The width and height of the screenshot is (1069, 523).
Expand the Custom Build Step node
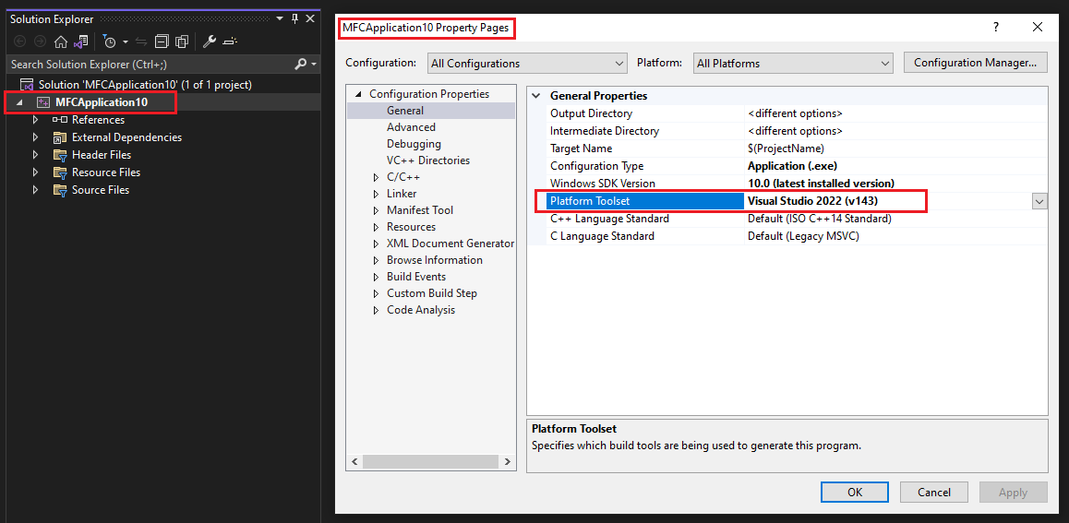coord(376,293)
